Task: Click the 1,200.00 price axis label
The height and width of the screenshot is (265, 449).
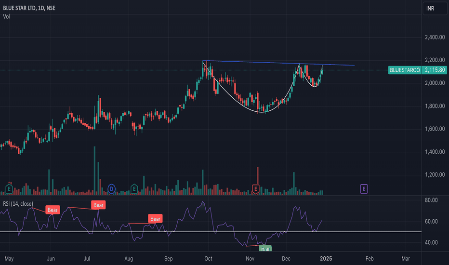Action: 435,174
